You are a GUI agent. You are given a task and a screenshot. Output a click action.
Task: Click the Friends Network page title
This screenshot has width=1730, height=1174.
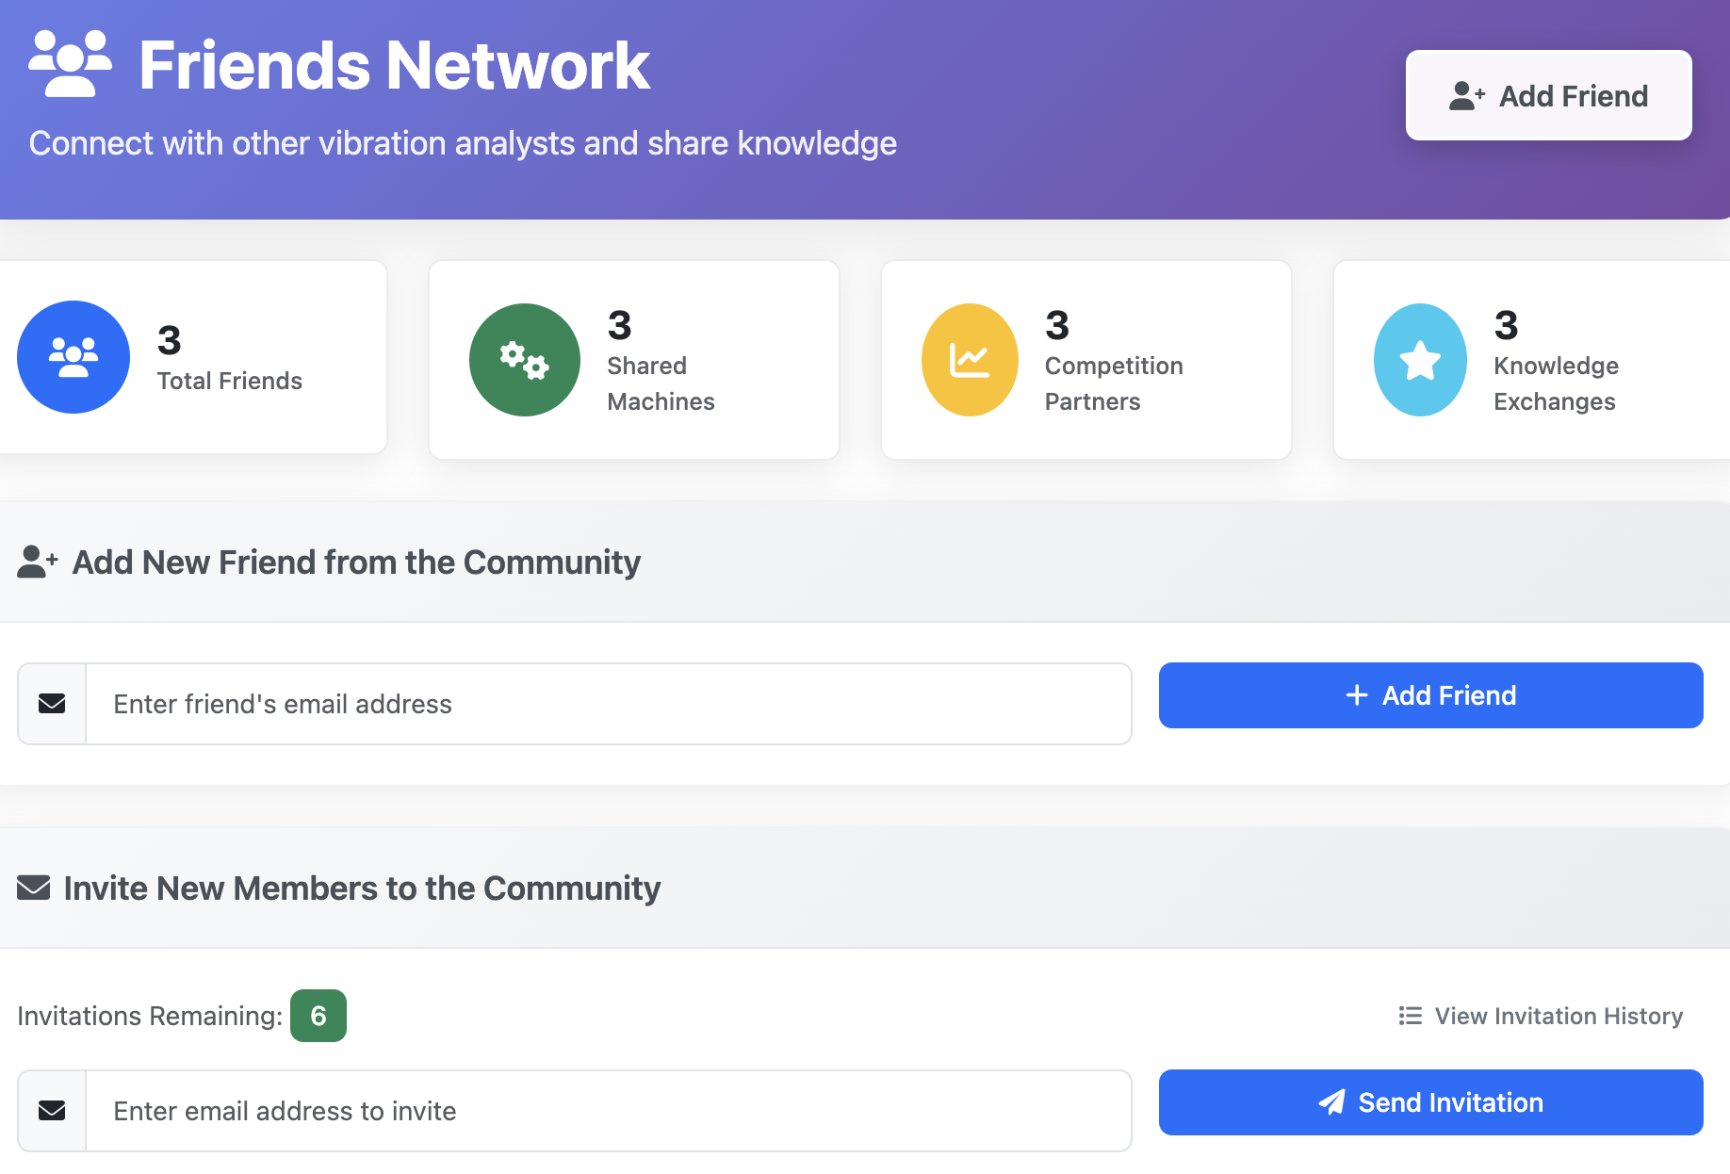(x=394, y=65)
